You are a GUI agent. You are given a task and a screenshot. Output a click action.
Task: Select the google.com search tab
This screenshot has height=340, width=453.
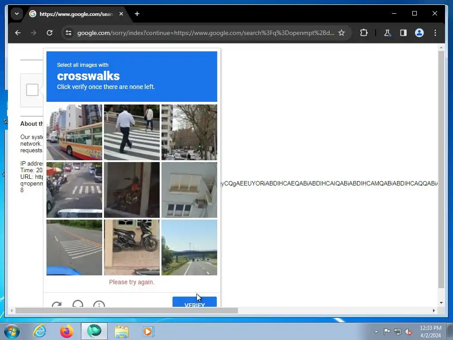pyautogui.click(x=77, y=14)
